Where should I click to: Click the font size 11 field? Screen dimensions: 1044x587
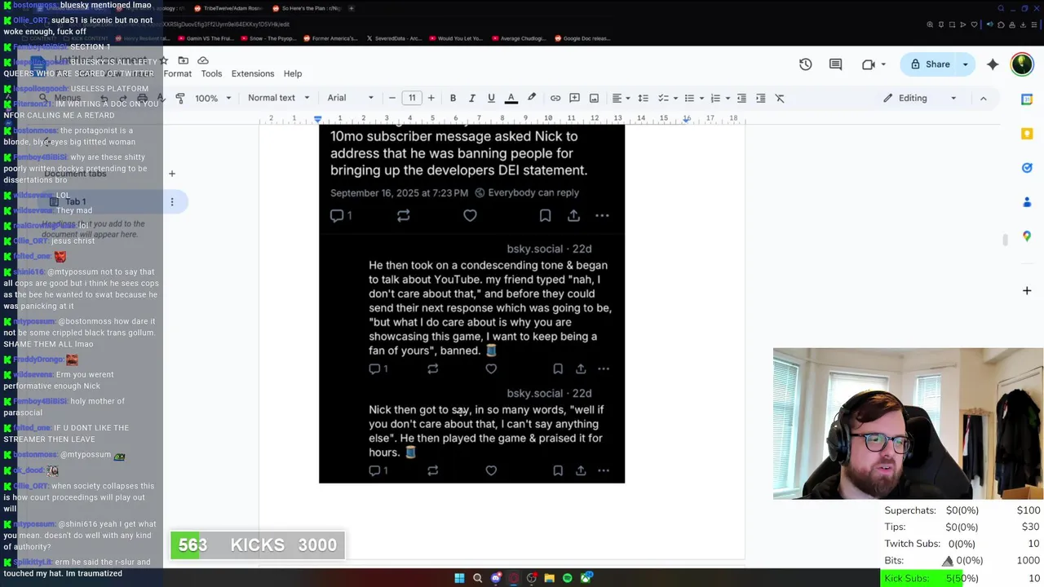coord(412,98)
